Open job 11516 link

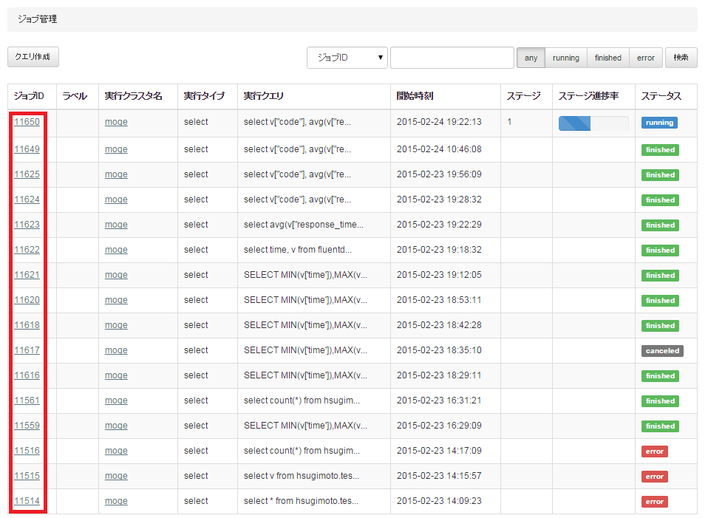[x=27, y=451]
